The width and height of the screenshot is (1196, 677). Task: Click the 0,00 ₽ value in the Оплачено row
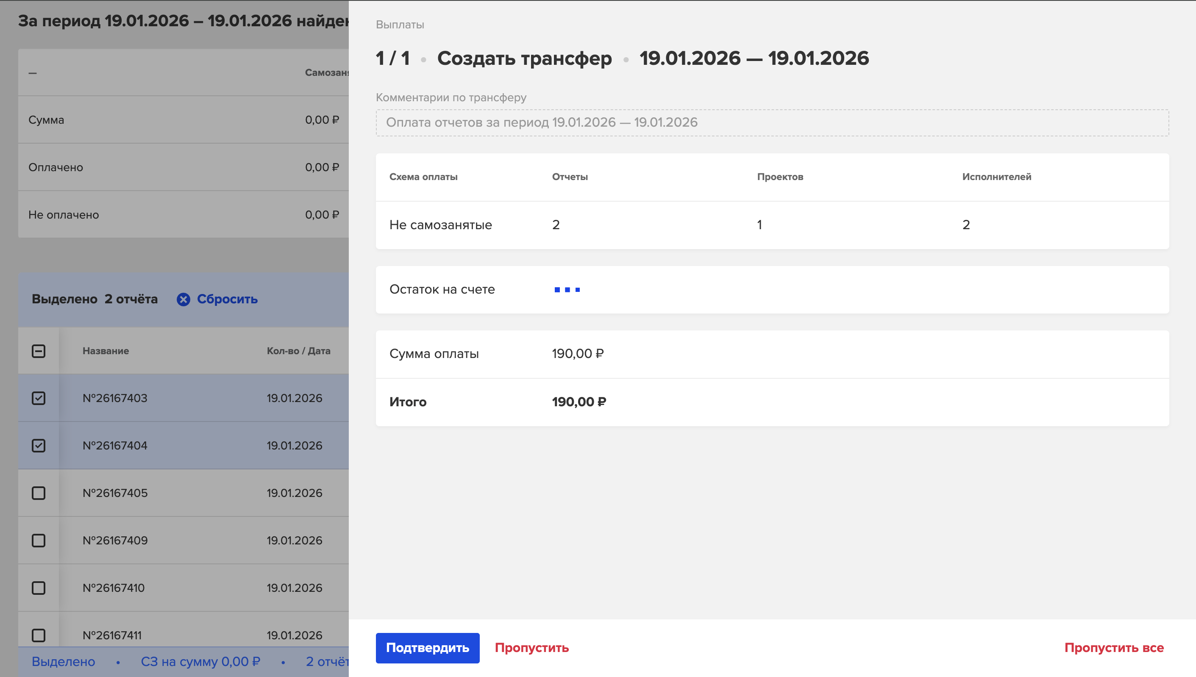(322, 167)
